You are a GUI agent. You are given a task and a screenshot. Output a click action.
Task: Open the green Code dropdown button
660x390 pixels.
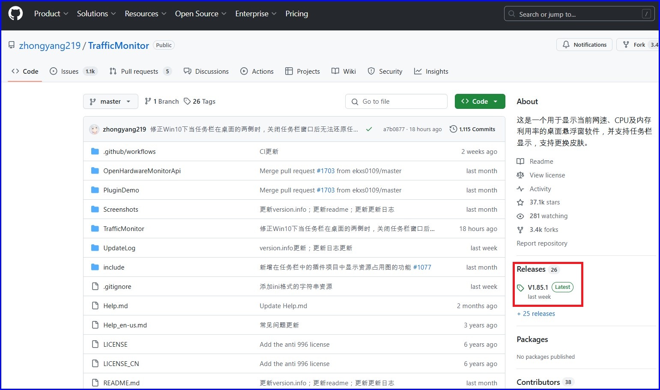[x=480, y=102]
